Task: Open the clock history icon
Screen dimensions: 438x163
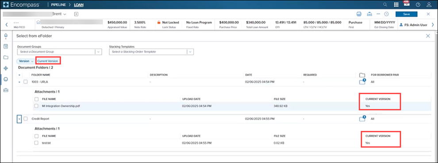Action: click(386, 14)
